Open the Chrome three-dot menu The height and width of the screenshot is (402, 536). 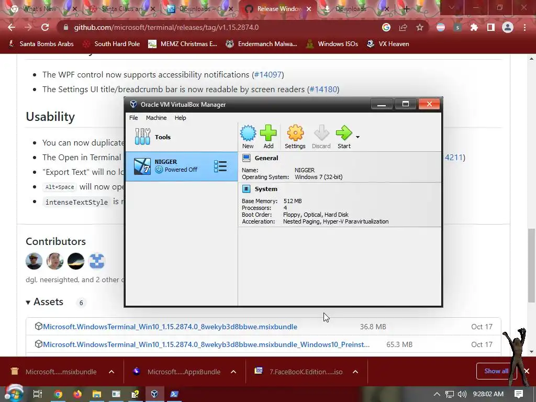click(524, 27)
